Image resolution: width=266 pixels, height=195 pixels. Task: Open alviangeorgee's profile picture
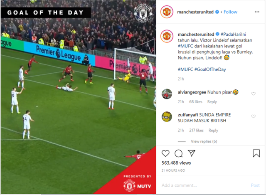(x=167, y=94)
